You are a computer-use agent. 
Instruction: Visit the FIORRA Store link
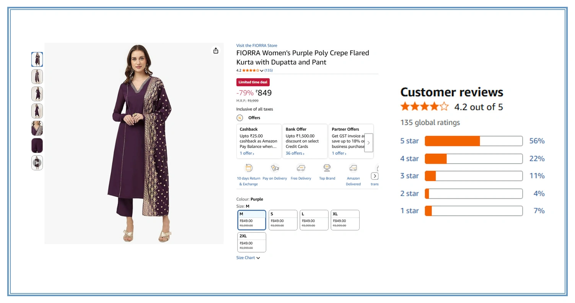click(257, 45)
